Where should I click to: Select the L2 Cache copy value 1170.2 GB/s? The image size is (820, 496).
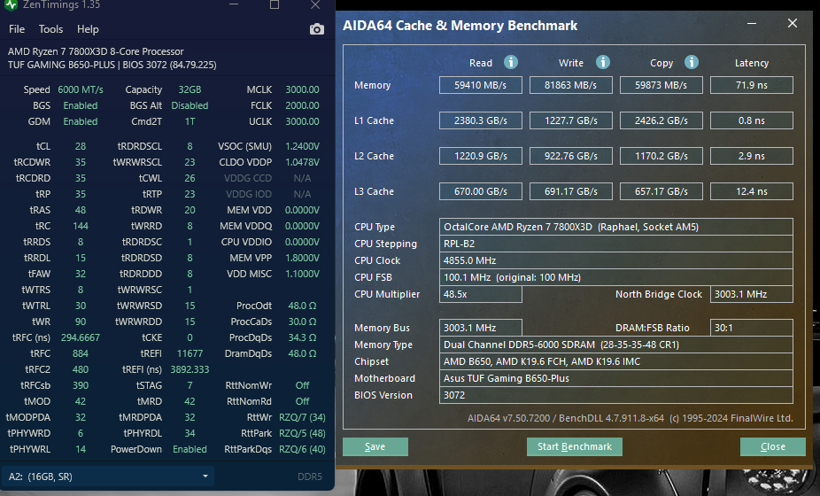point(661,156)
